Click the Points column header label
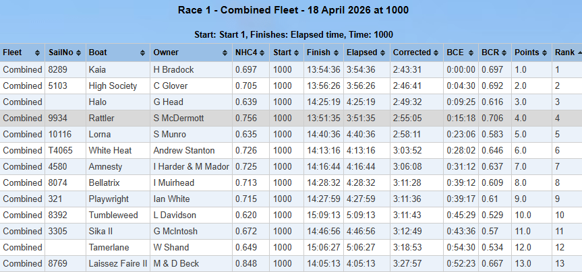The height and width of the screenshot is (272, 582). tap(527, 53)
